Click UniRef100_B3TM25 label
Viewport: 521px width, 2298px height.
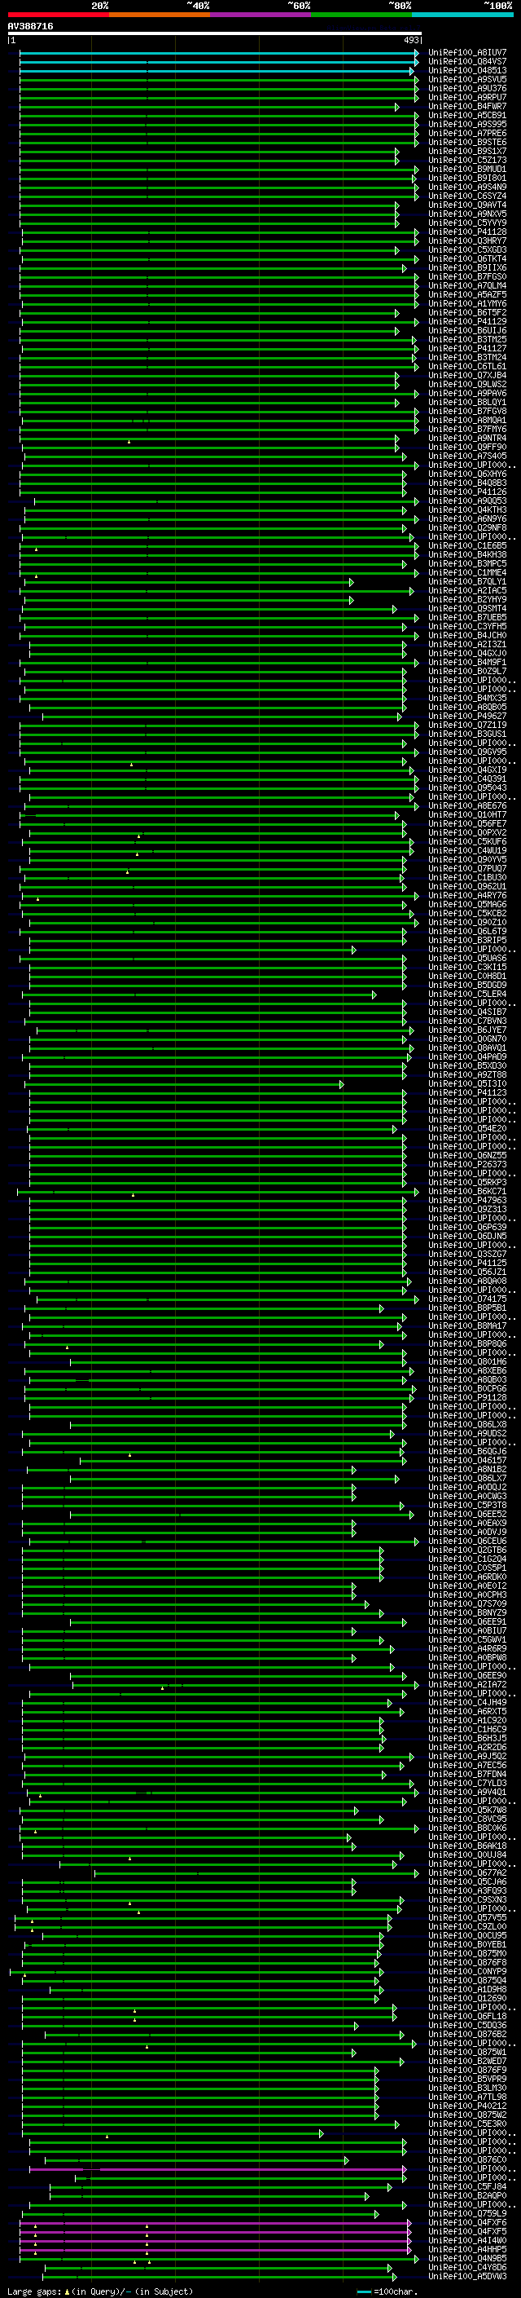pyautogui.click(x=467, y=339)
